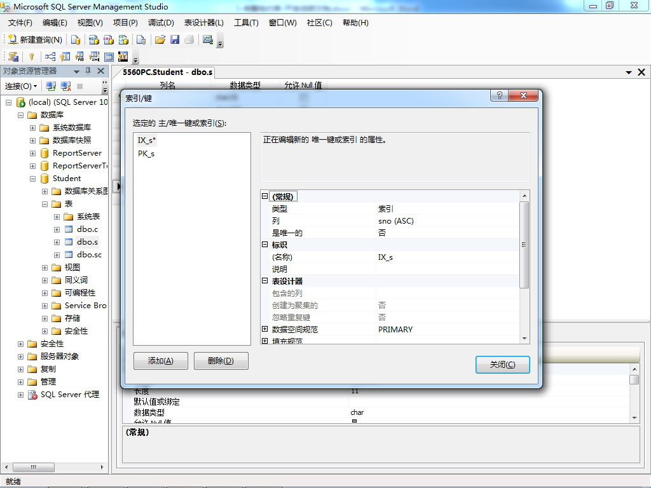This screenshot has height=488, width=651.
Task: Click the Print icon in toolbar
Action: coord(189,39)
